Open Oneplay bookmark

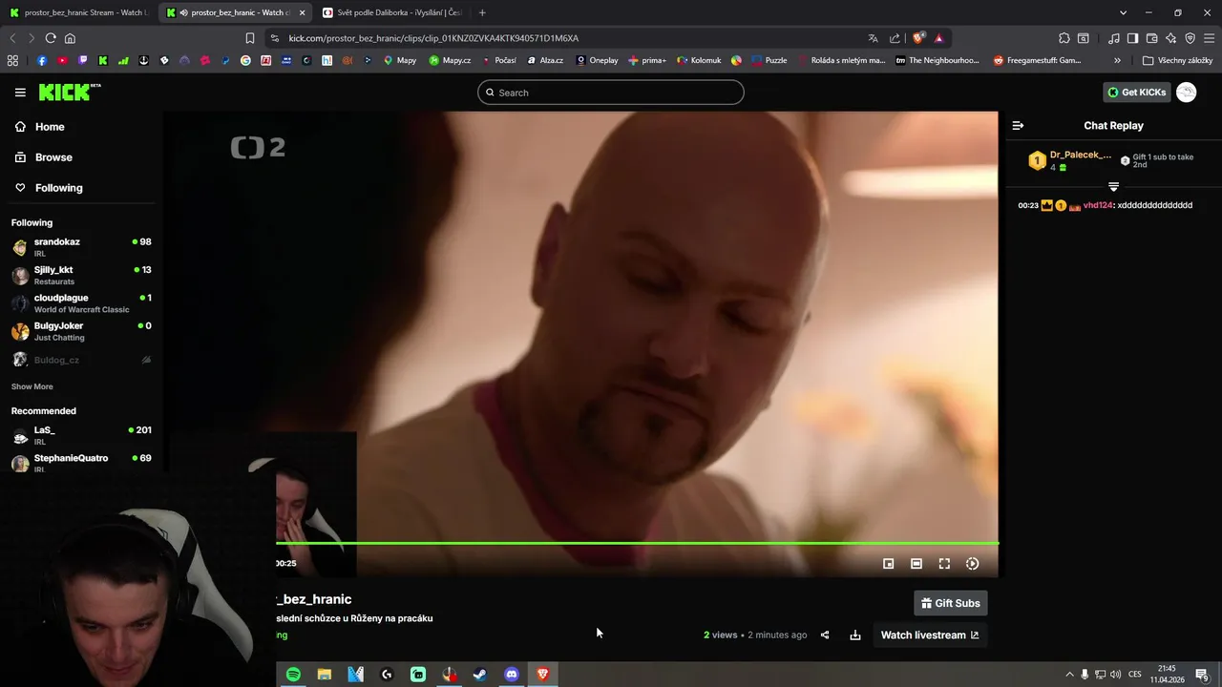pyautogui.click(x=597, y=60)
